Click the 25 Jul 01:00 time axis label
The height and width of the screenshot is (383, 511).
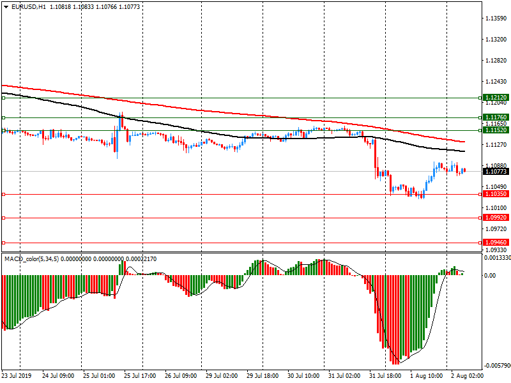point(99,376)
